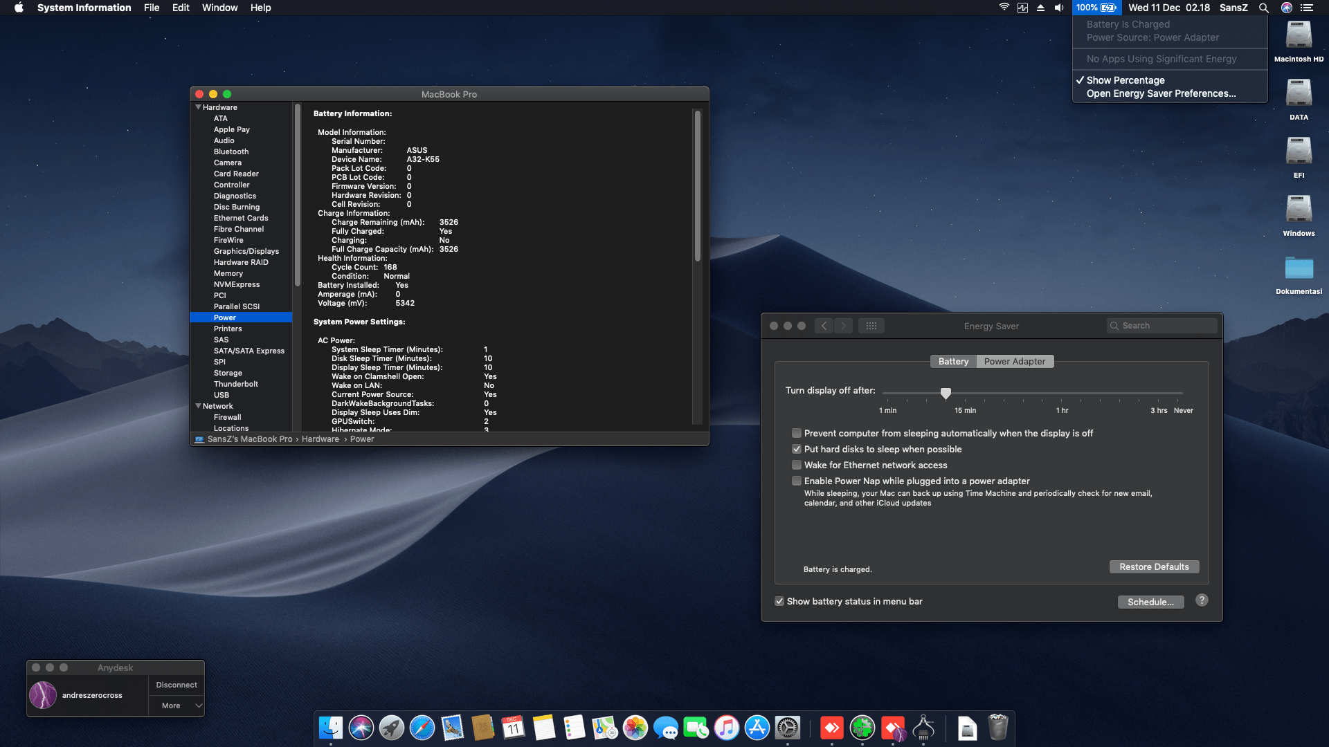
Task: Open System Preferences from the Dock
Action: 789,728
